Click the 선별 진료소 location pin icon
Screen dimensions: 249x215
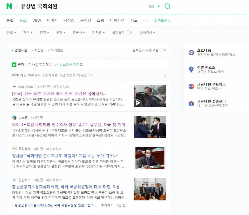click(191, 70)
